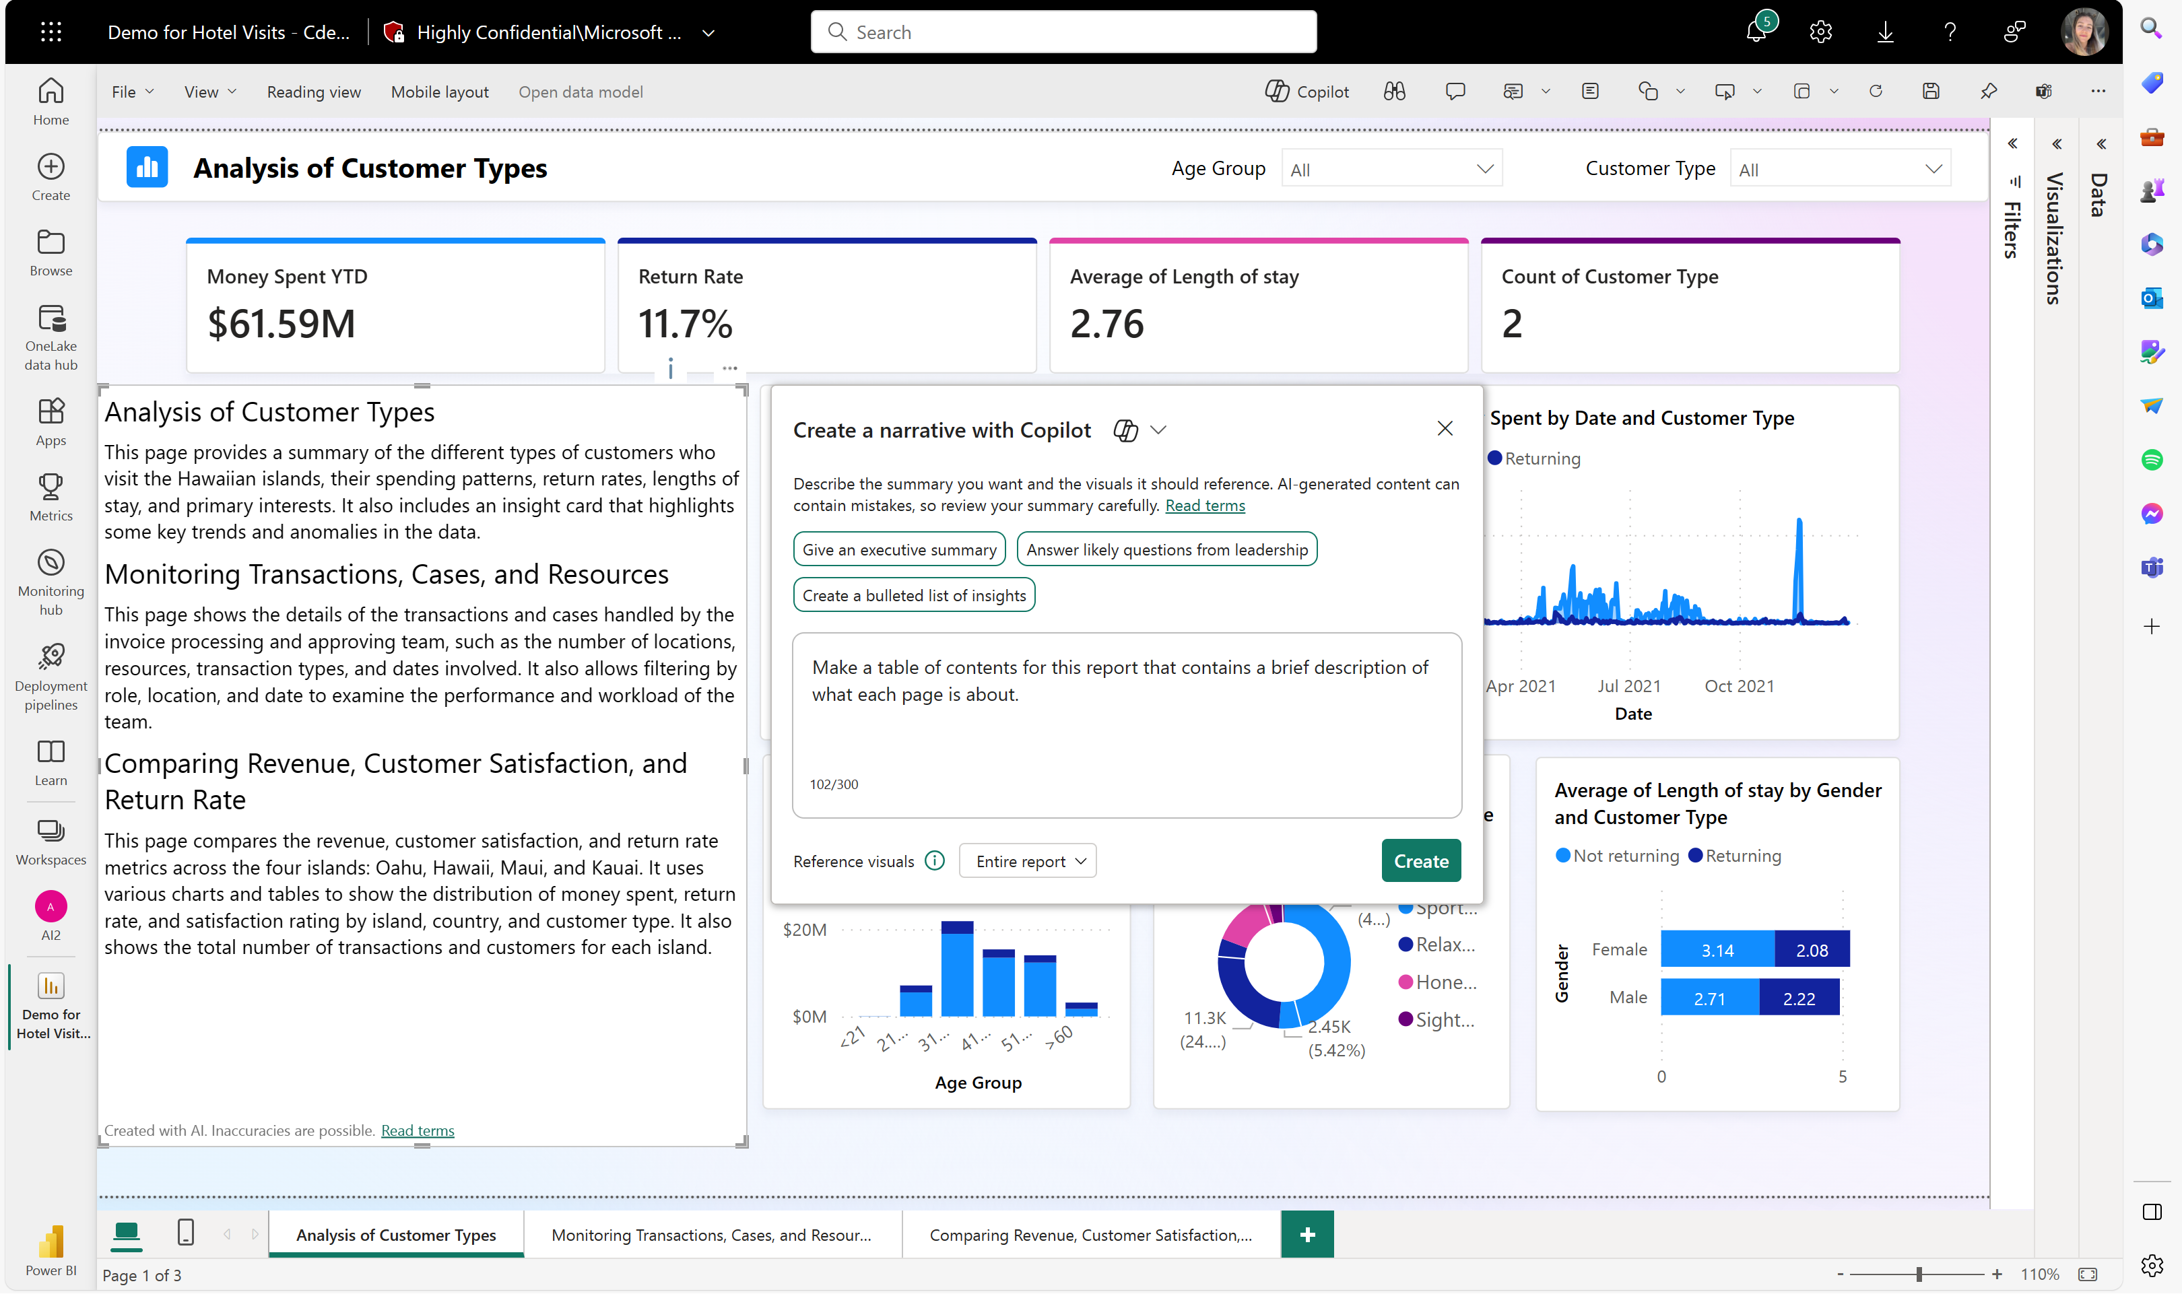Viewport: 2182px width, 1294px height.
Task: Open Deployment pipelines from left navigation
Action: [x=51, y=677]
